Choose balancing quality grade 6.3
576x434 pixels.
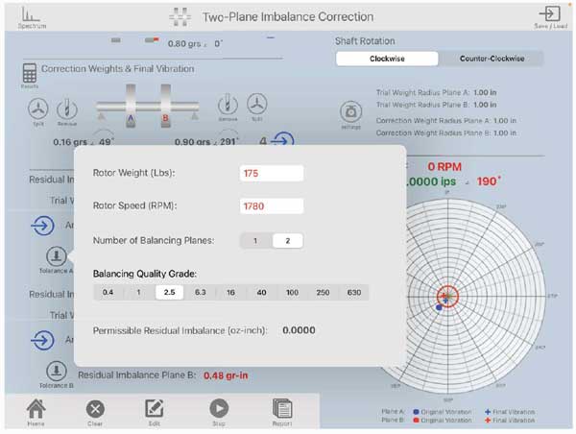201,293
